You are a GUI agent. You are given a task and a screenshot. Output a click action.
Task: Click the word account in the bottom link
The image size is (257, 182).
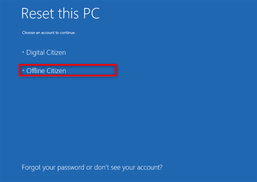150,167
